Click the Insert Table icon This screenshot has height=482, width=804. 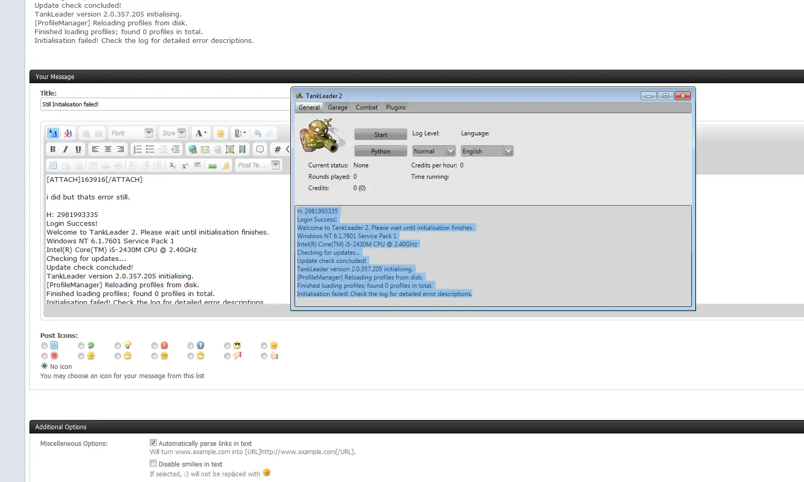(x=53, y=165)
